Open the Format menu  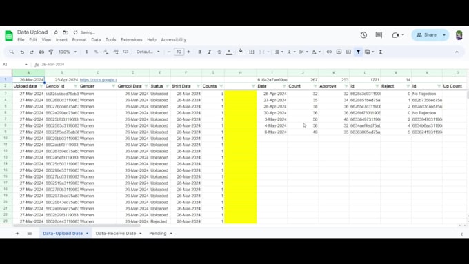pyautogui.click(x=79, y=39)
